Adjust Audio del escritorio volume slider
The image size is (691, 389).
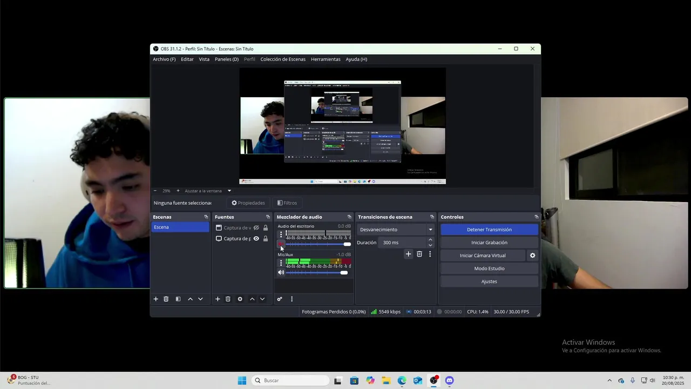[318, 244]
